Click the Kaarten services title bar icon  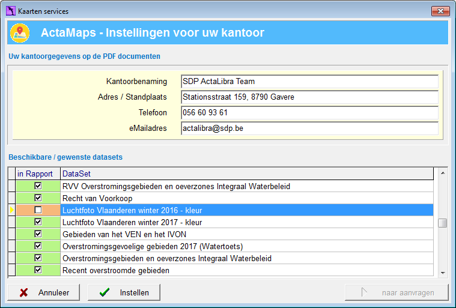11,11
